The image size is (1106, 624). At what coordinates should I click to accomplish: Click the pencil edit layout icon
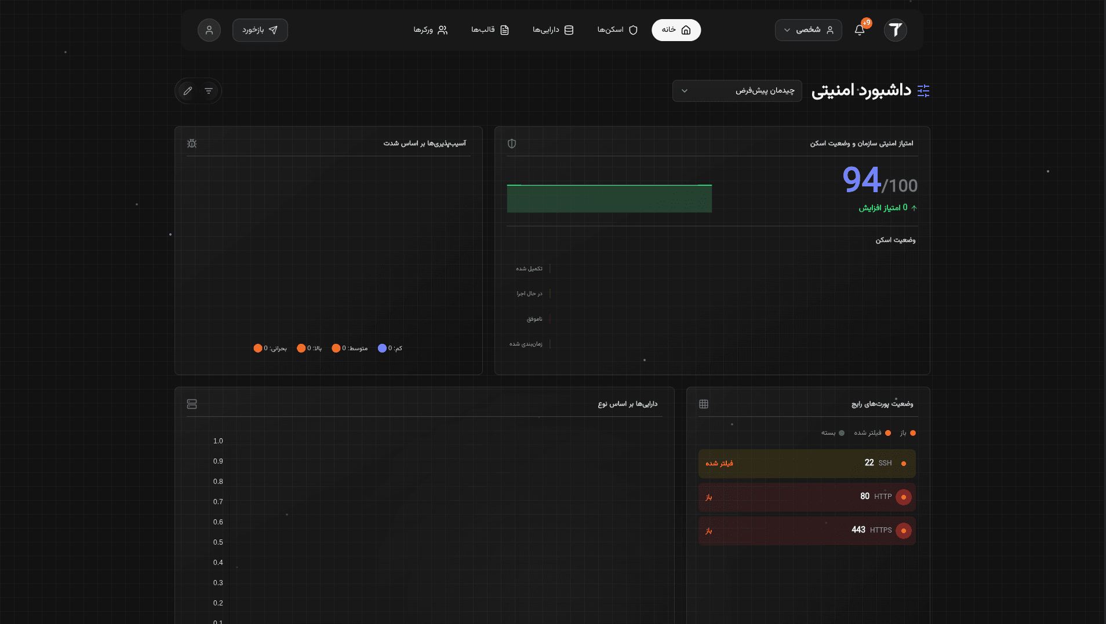click(x=188, y=91)
